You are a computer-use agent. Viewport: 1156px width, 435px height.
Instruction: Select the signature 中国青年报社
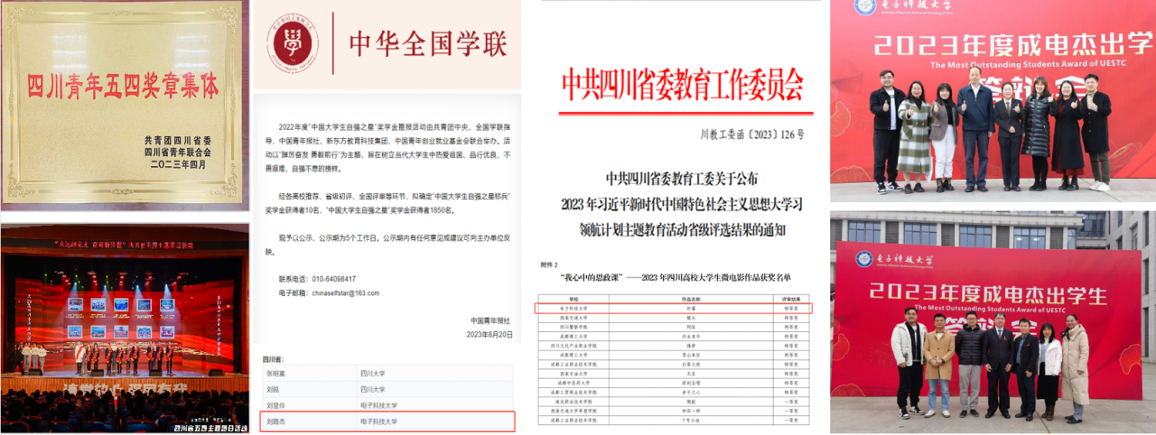(490, 320)
